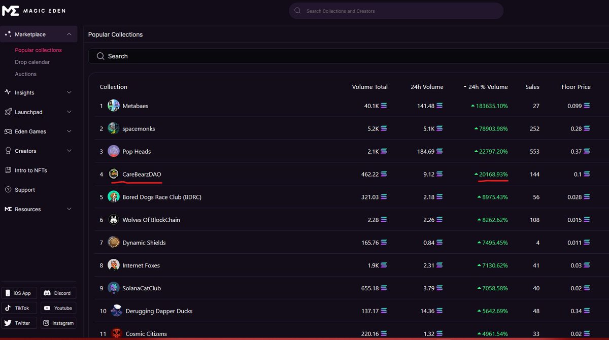Screen dimensions: 609x340
Task: Sort by 24h Volume column header
Action: (x=427, y=87)
